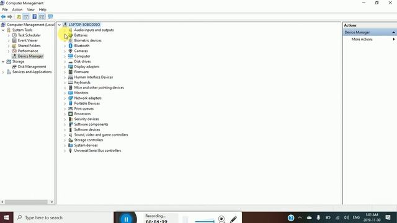Select the System devices category
This screenshot has height=223, width=397.
pyautogui.click(x=86, y=146)
